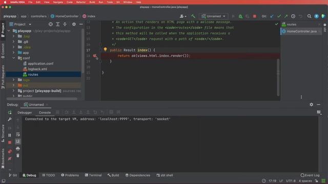Click the editor vertical scrollbar

[278, 77]
